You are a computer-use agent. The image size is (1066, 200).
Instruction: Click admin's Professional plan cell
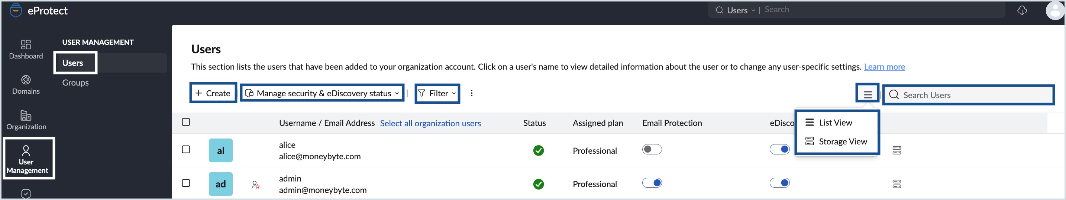pos(595,184)
